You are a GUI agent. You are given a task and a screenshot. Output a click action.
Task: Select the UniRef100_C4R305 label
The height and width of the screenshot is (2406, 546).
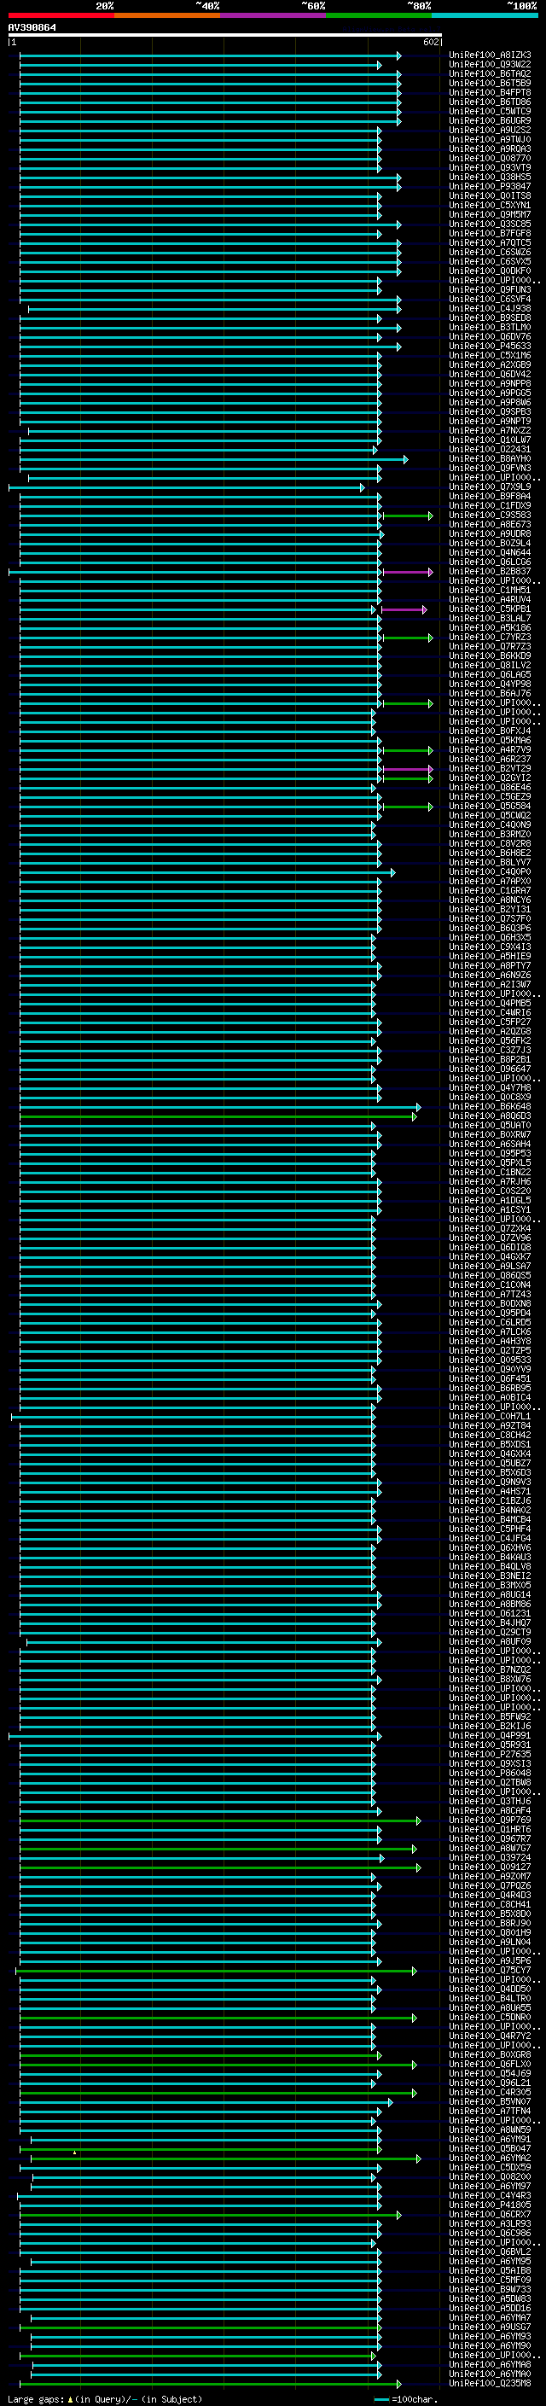[490, 2093]
